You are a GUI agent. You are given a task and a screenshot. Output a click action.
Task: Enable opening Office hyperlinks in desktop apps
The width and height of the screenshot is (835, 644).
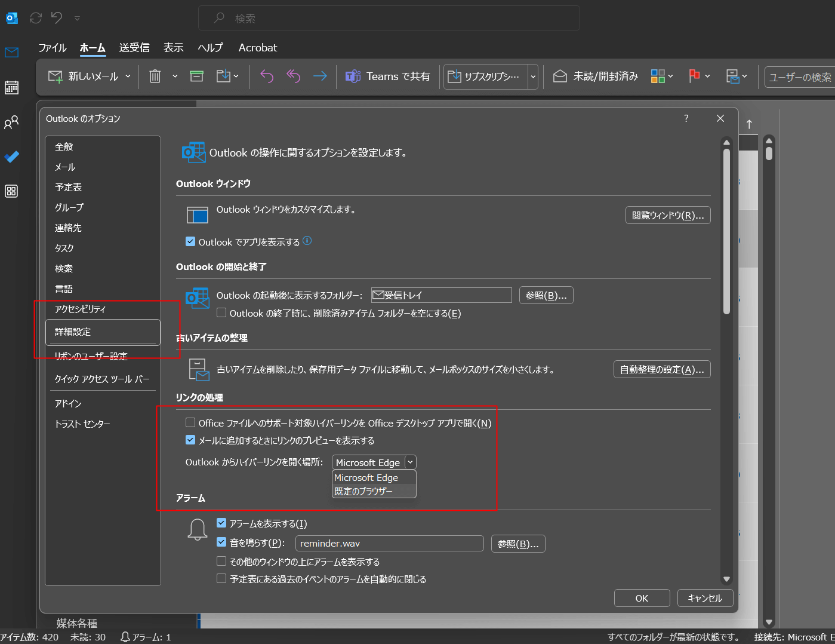point(190,423)
